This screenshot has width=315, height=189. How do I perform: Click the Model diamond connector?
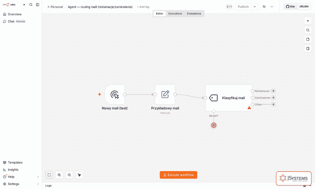(214, 111)
